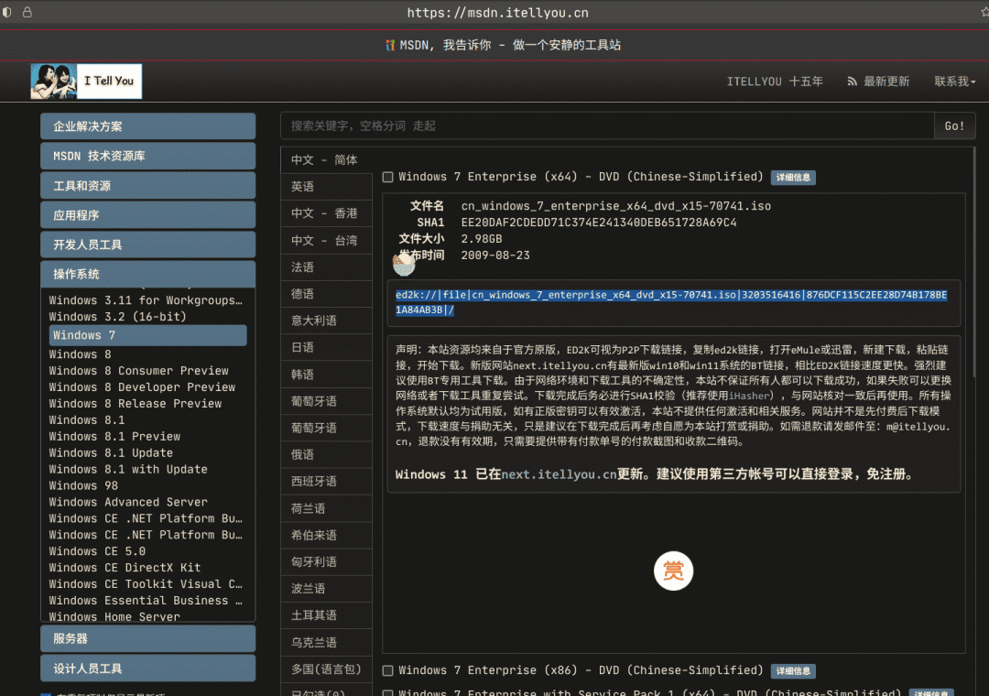Select the 德语 language tab
Screen dimensions: 989x696
(326, 294)
